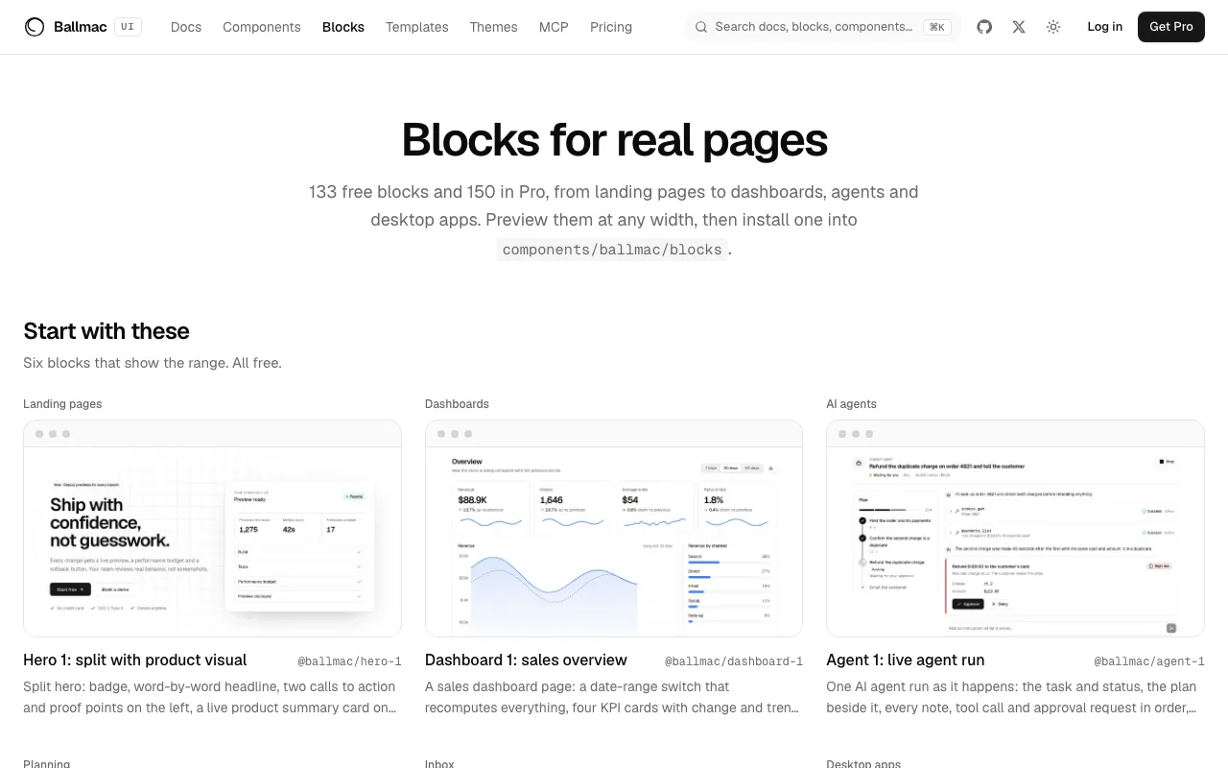Click the ⌘K shortcut badge

(x=936, y=27)
